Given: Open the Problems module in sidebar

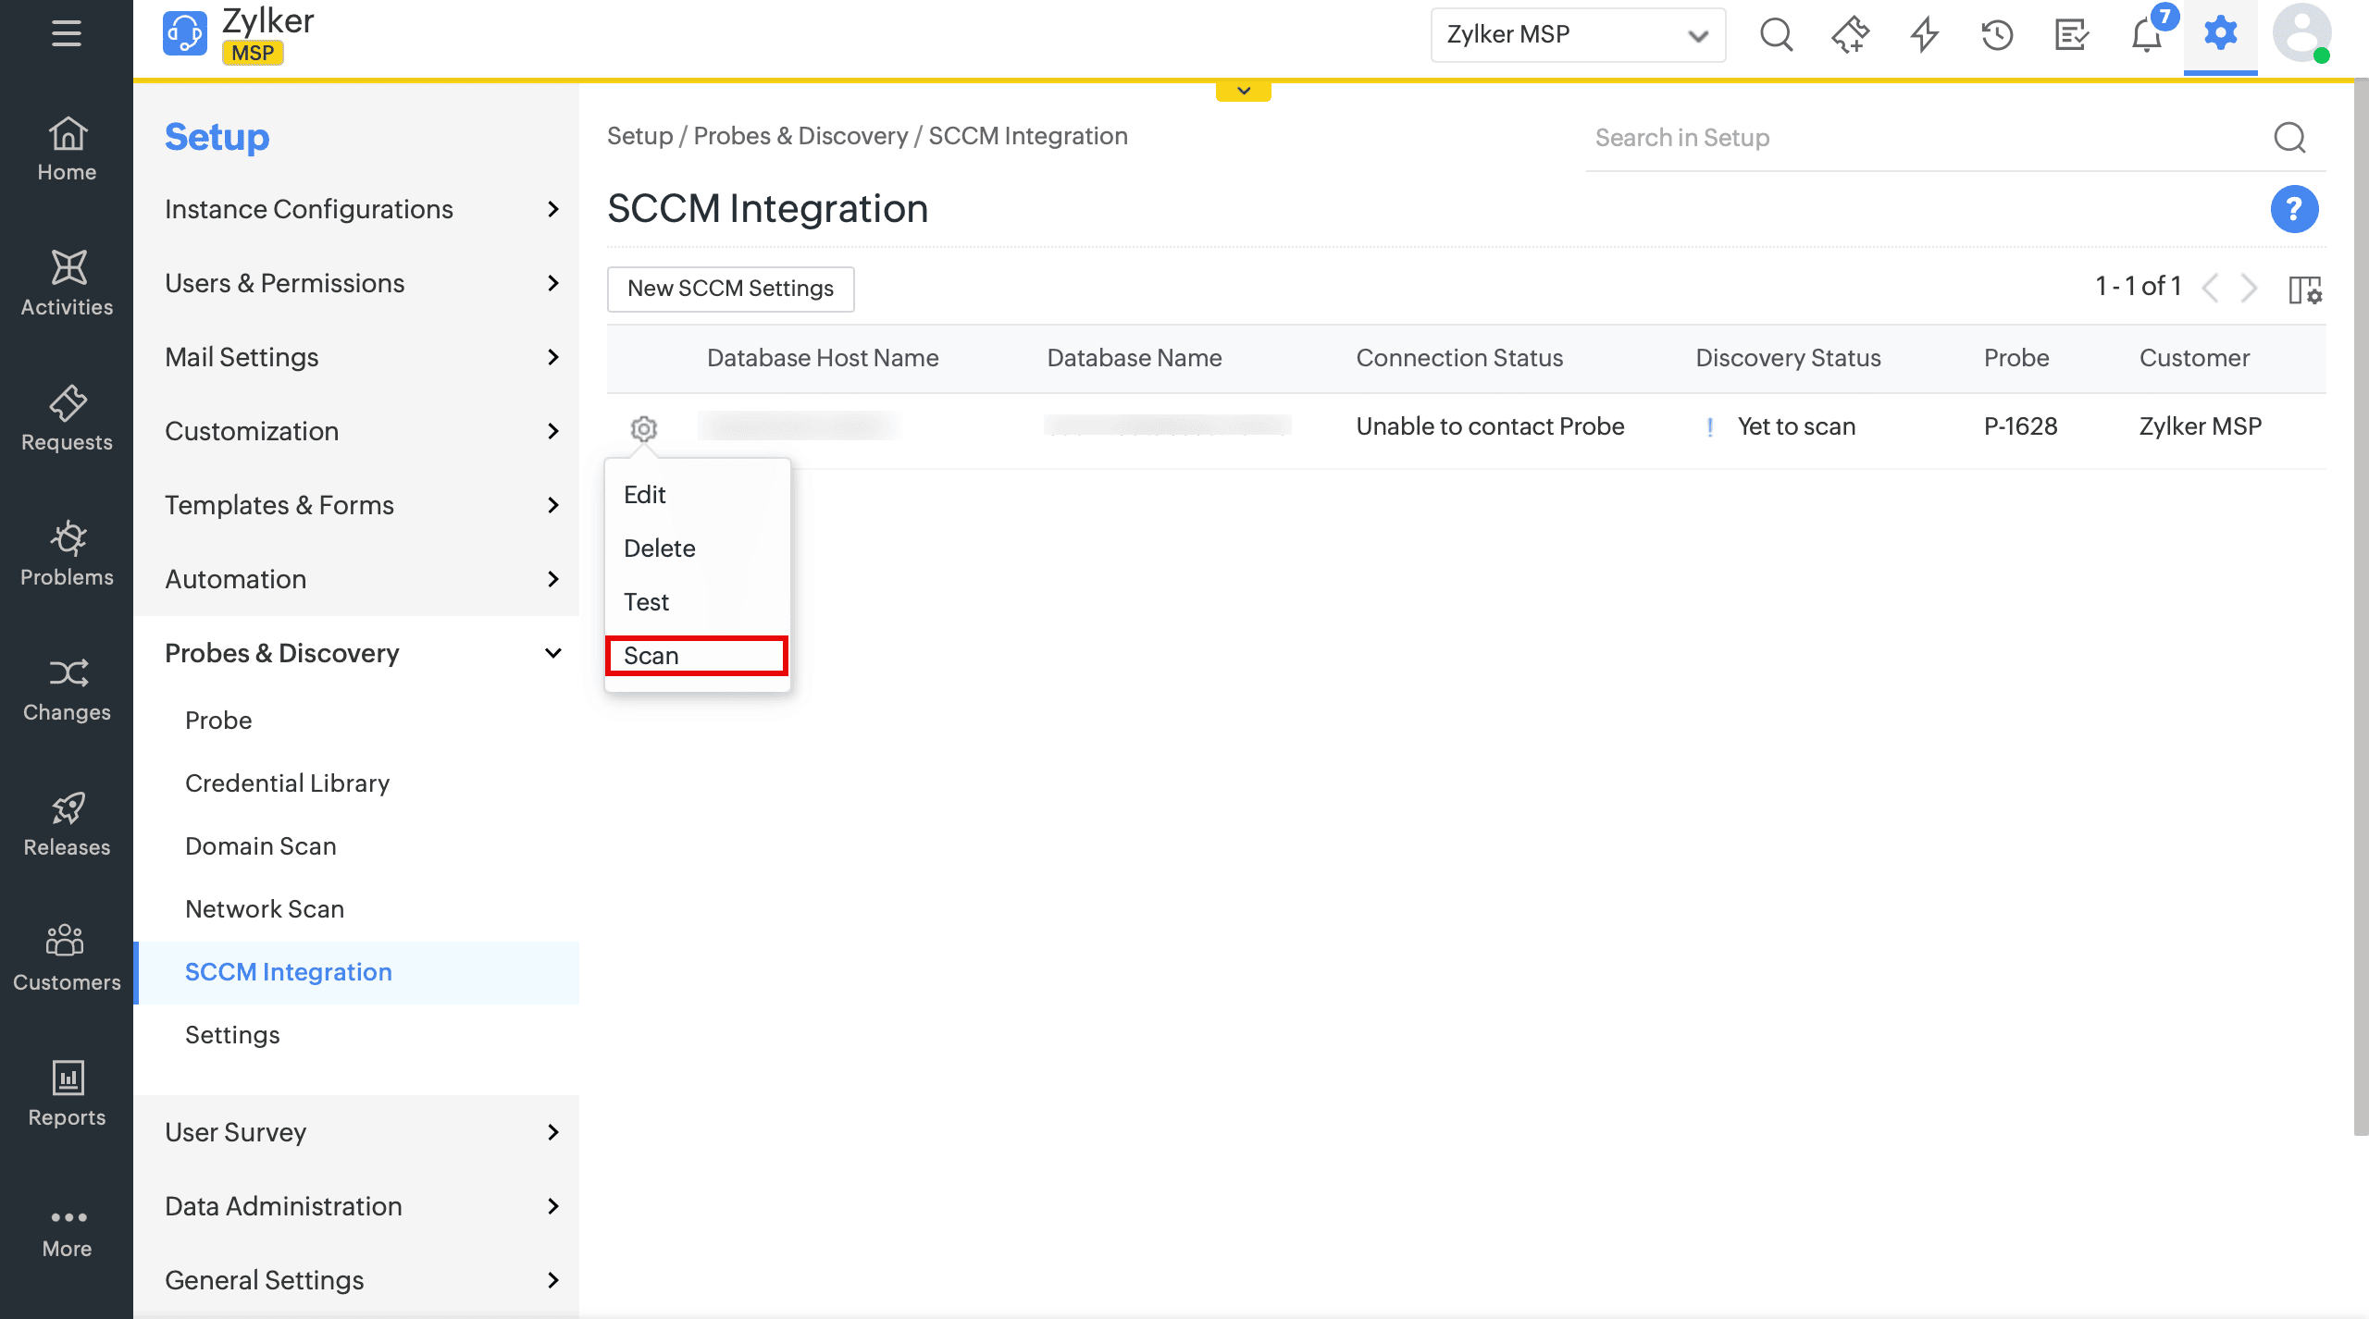Looking at the screenshot, I should coord(67,553).
